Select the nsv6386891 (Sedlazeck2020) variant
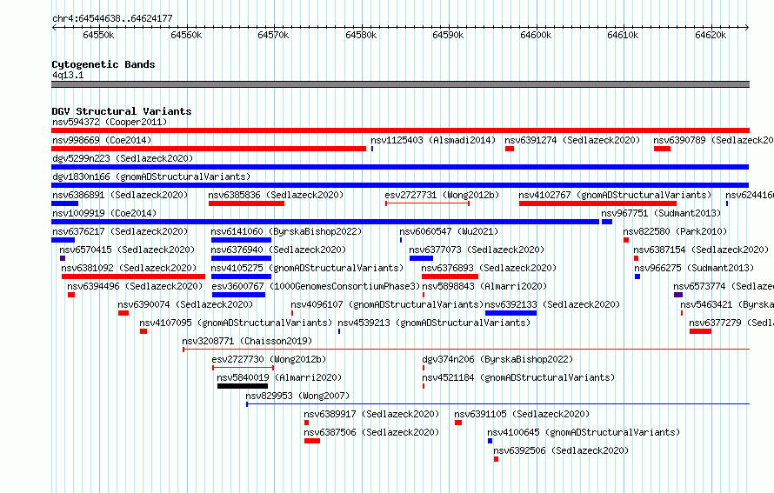Viewport: 774px width, 493px height. point(120,195)
